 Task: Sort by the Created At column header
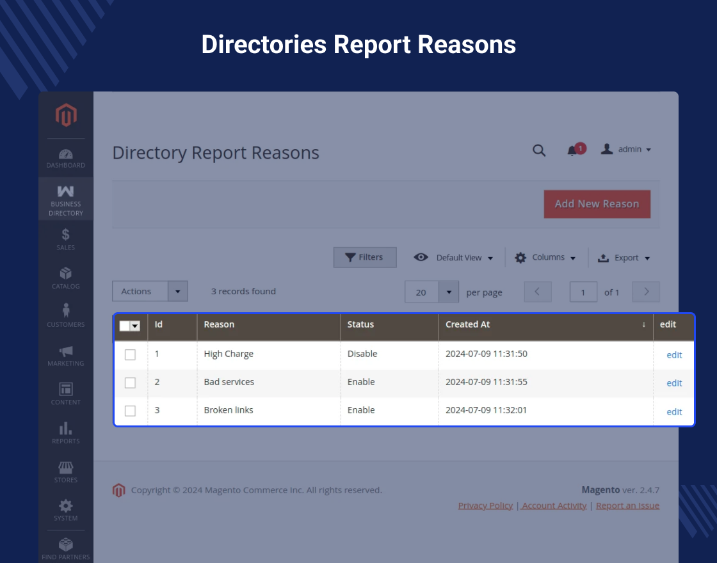(467, 324)
